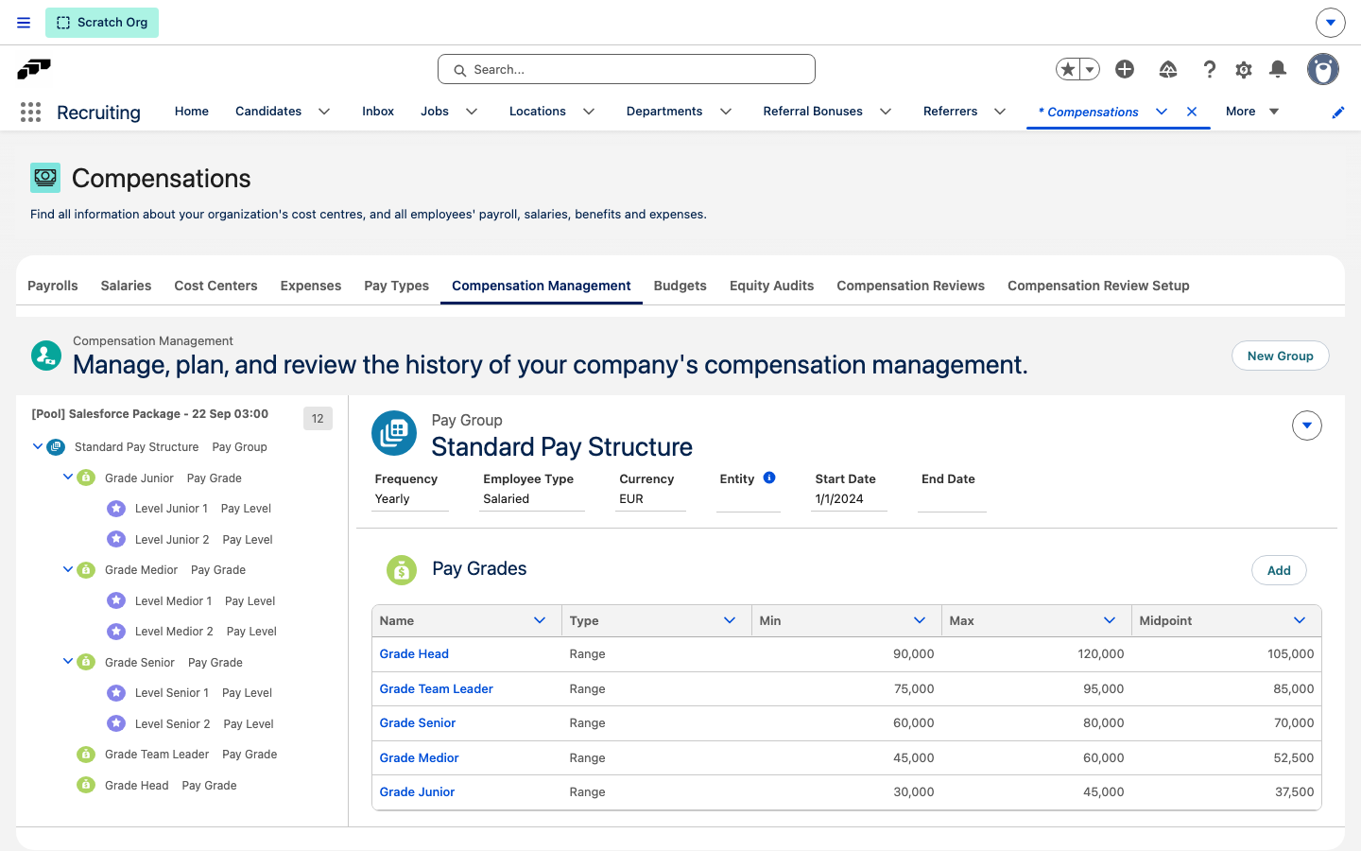Open the Pay Group actions dropdown arrow
1361x851 pixels.
[x=1307, y=425]
